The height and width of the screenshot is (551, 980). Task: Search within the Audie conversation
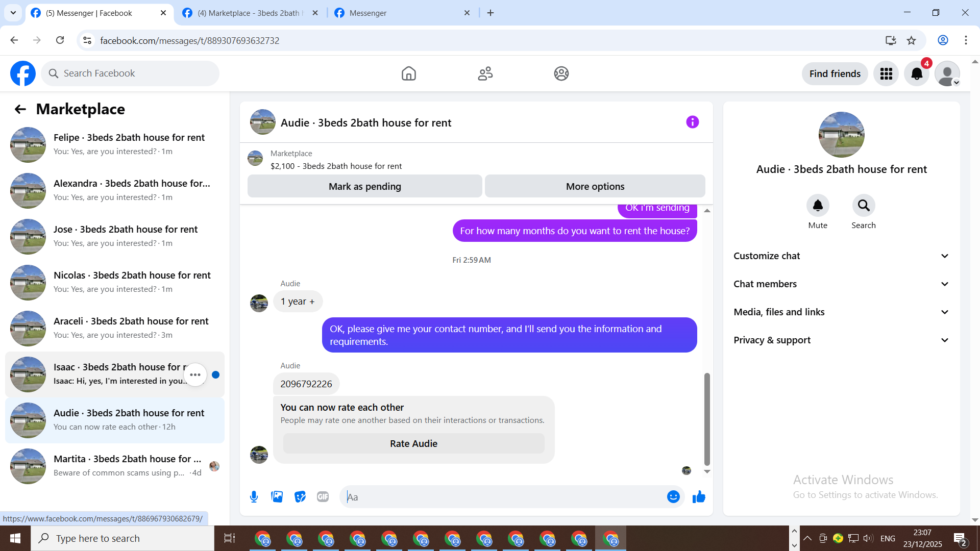[863, 206]
